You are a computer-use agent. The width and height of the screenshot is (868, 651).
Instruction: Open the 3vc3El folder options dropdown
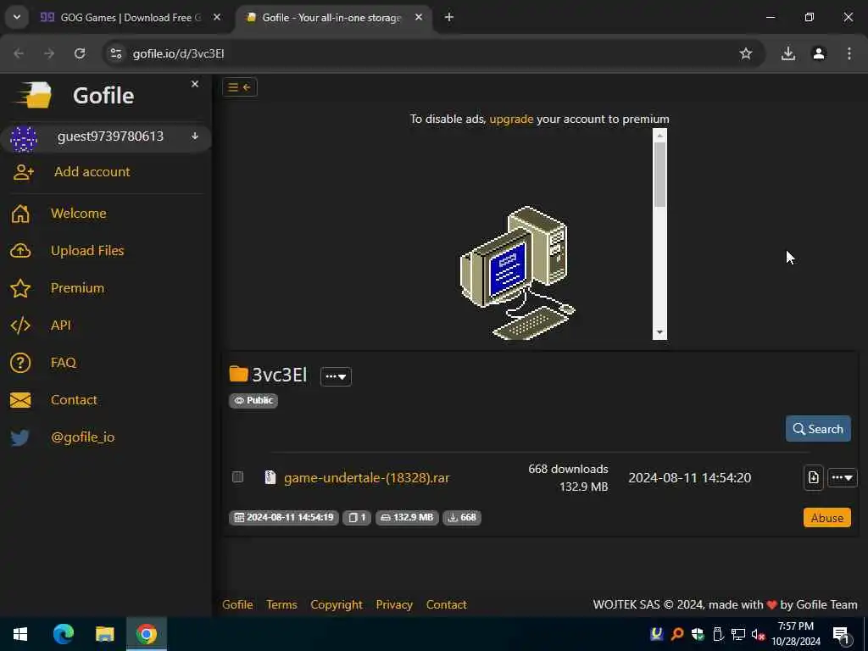[336, 376]
